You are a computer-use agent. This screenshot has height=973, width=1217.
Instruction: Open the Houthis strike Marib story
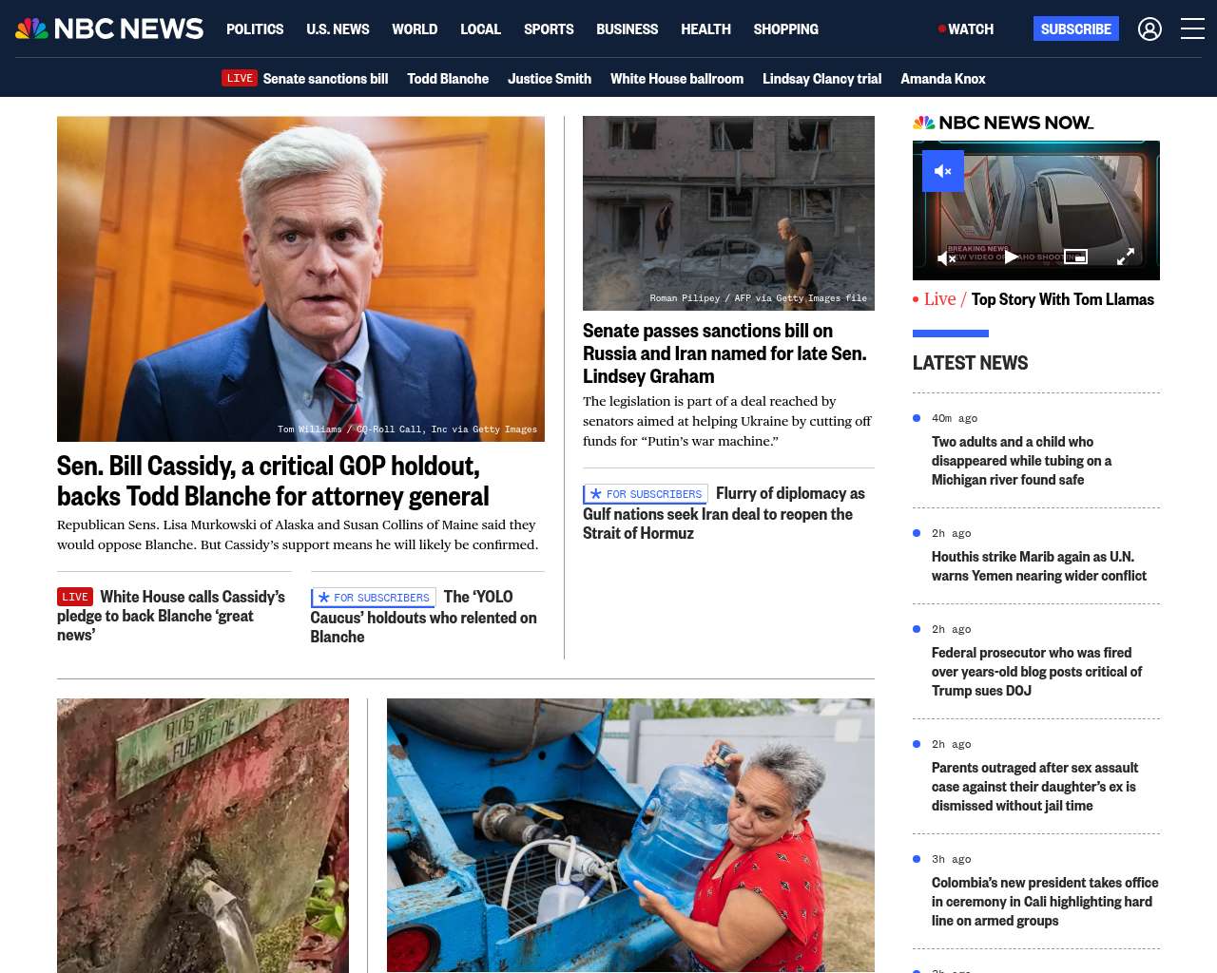click(x=1039, y=566)
